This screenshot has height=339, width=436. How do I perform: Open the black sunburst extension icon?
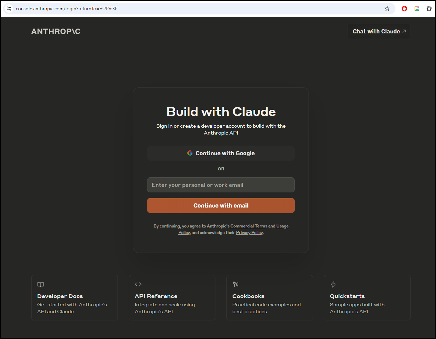pos(429,9)
